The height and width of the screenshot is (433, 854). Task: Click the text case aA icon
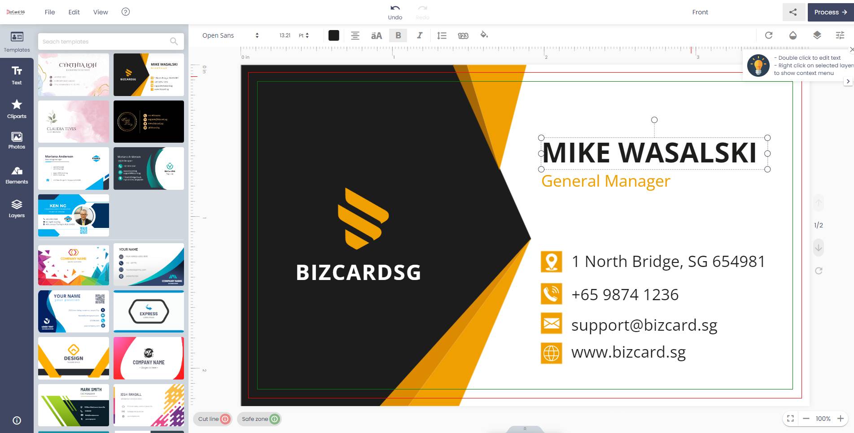(377, 35)
